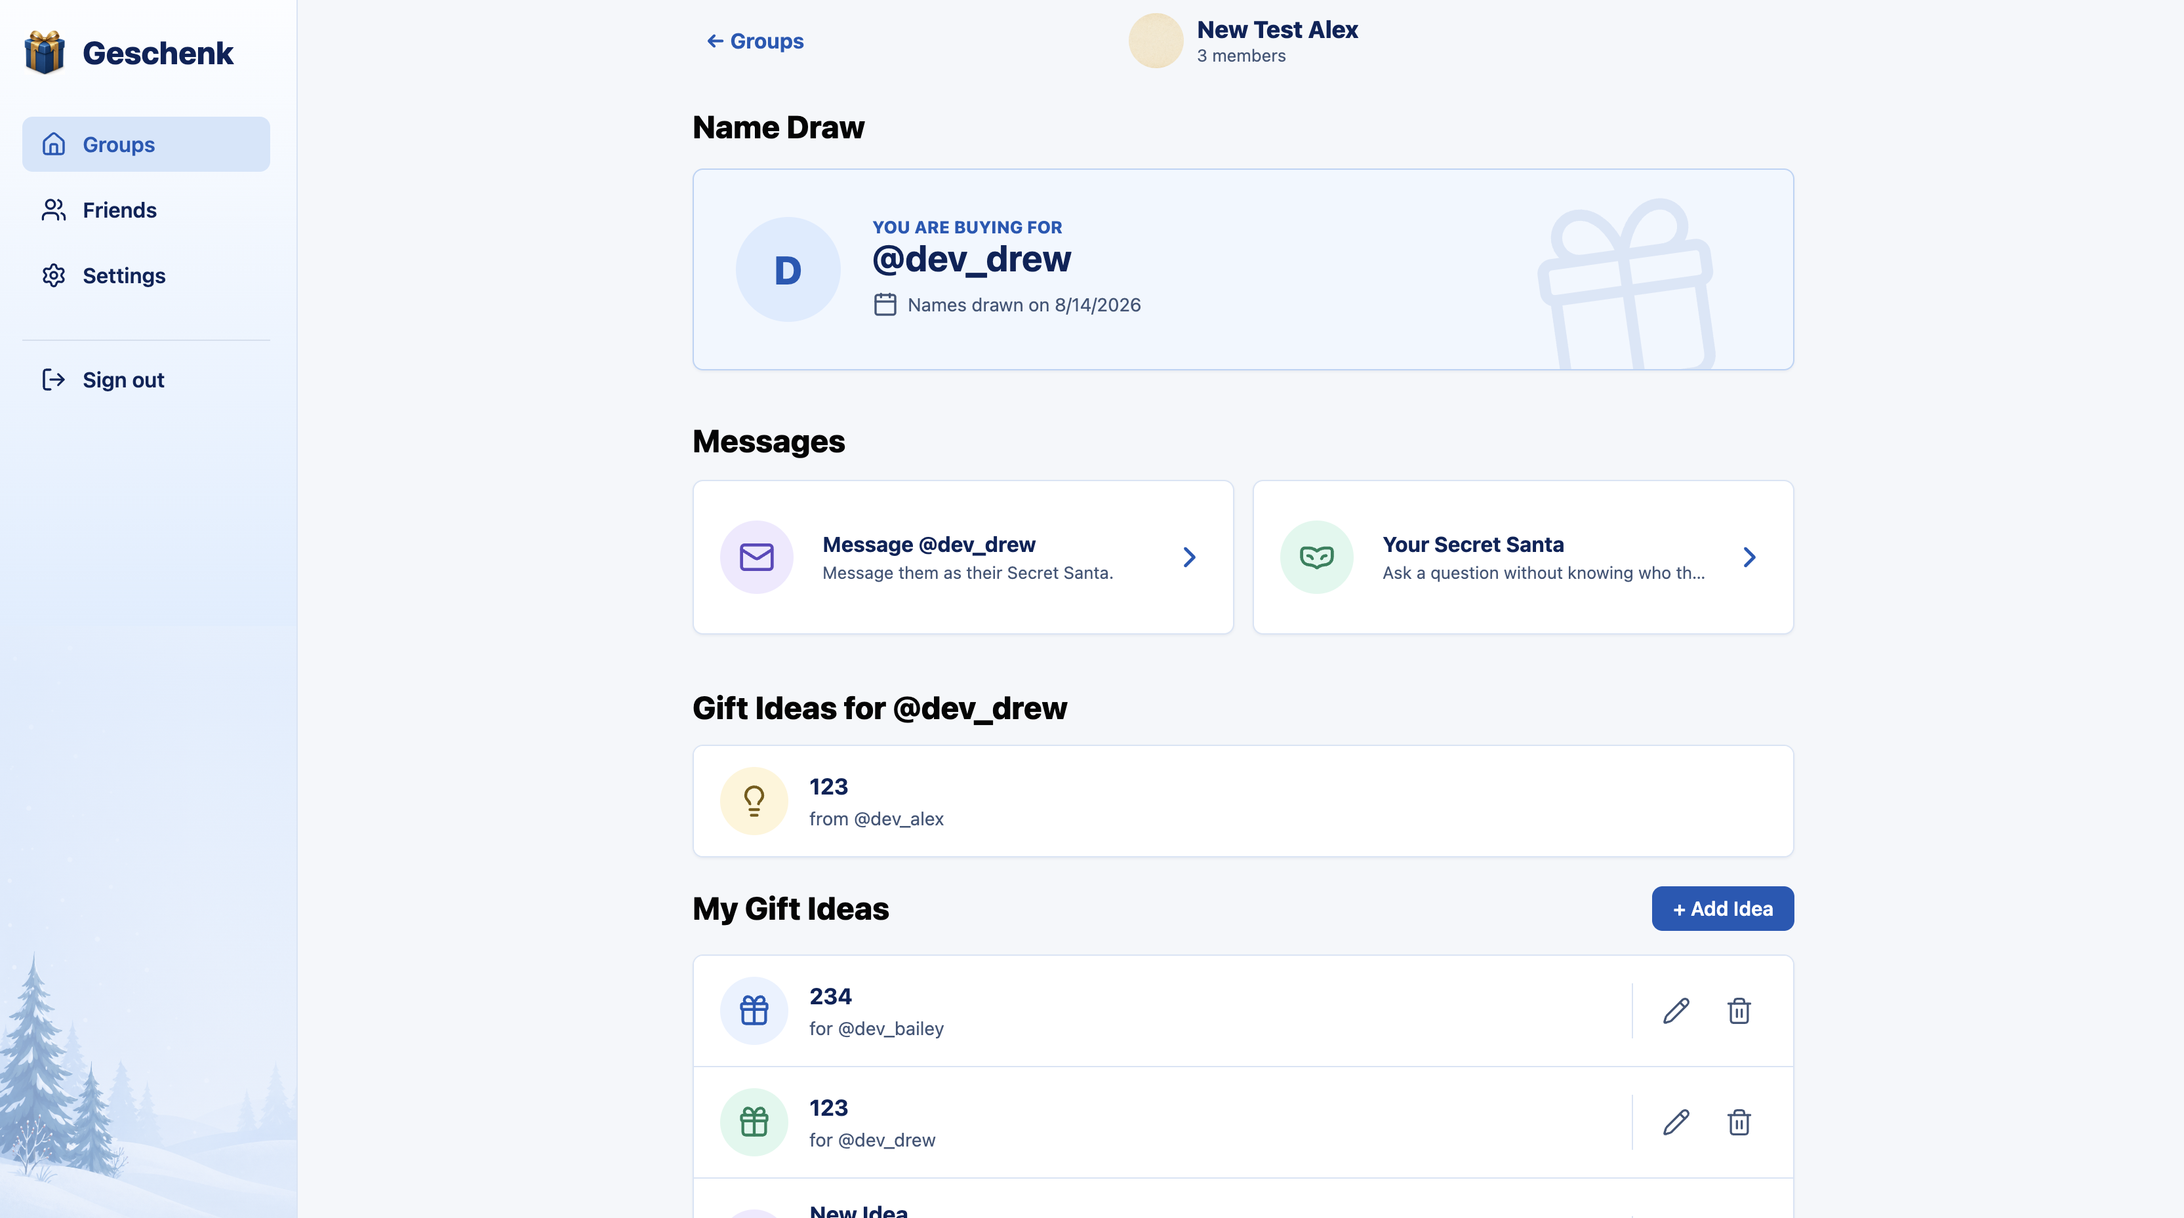Open the Your Secret Santa card
The image size is (2184, 1218).
1523,557
